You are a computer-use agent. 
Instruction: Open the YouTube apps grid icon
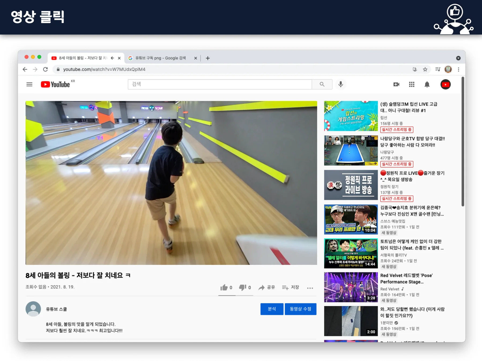coord(412,84)
